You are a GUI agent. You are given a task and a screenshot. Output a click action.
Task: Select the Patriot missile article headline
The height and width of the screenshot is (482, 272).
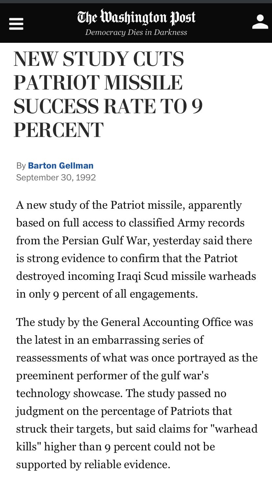tap(108, 94)
